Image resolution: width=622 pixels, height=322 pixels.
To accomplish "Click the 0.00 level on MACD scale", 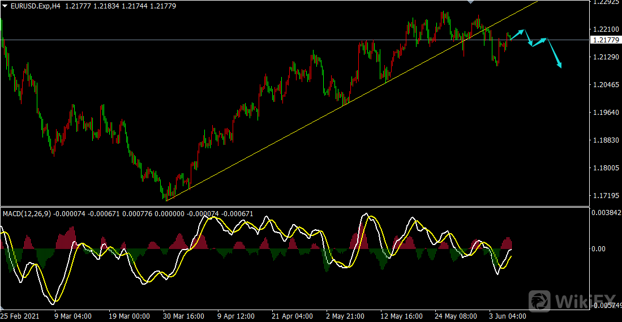I will (x=598, y=248).
